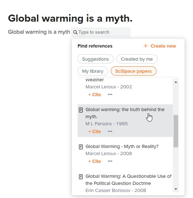
Task: Click the plus icon beside Create new
Action: pos(146,46)
